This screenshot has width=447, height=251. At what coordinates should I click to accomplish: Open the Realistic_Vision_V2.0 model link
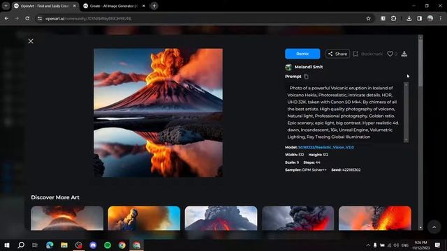(x=326, y=147)
